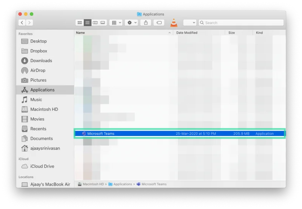Open Desktop in the sidebar

point(45,41)
